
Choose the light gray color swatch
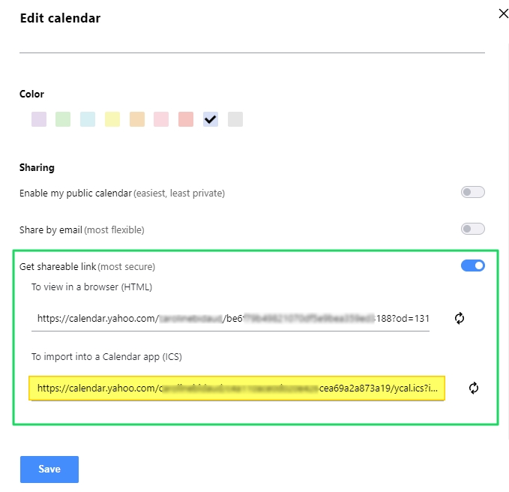(235, 119)
